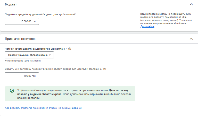Open the Покази у видимій області екрана dropdown
The image size is (198, 116).
(x=29, y=55)
